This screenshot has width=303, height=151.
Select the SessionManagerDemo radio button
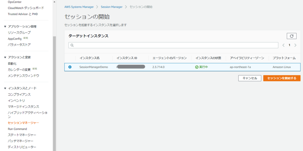pyautogui.click(x=70, y=67)
